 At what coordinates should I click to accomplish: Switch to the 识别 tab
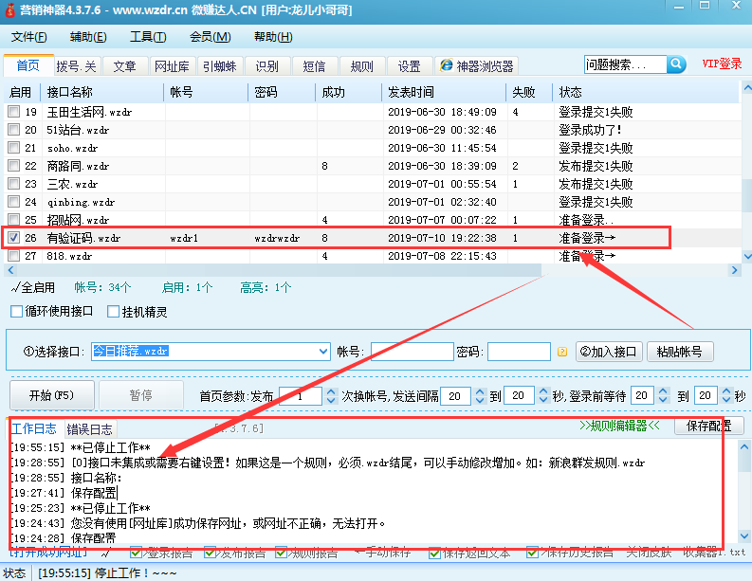267,66
